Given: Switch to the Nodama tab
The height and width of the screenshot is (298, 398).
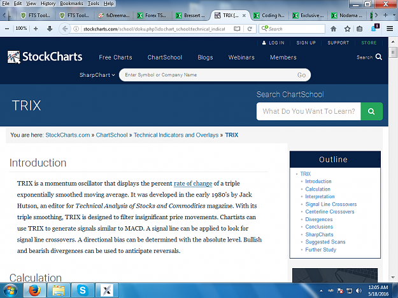Looking at the screenshot, I should (x=347, y=15).
